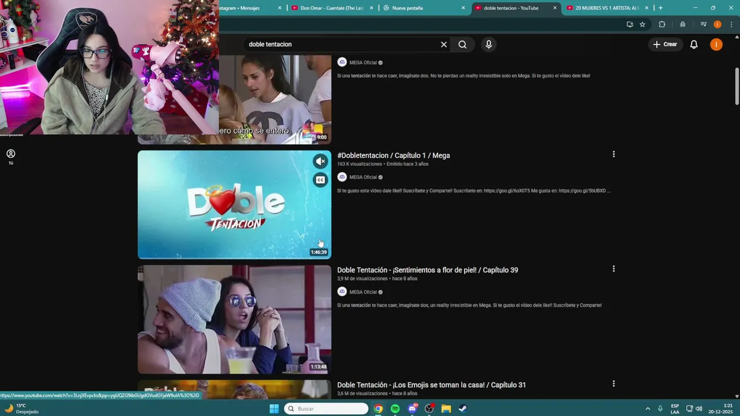The width and height of the screenshot is (740, 416).
Task: Open the YouTube account avatar menu
Action: pyautogui.click(x=716, y=44)
